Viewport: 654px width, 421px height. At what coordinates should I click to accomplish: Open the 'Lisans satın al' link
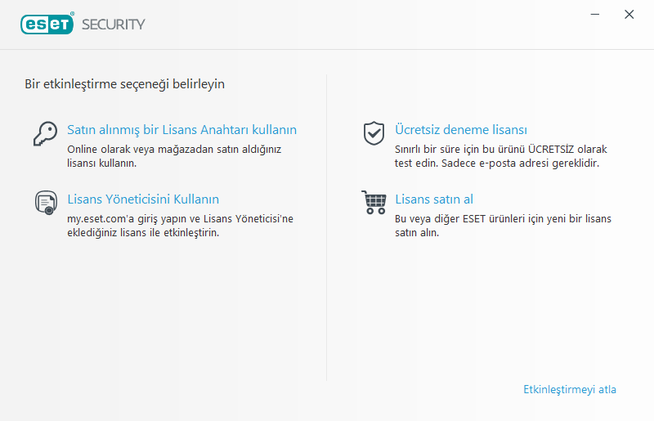(x=434, y=199)
